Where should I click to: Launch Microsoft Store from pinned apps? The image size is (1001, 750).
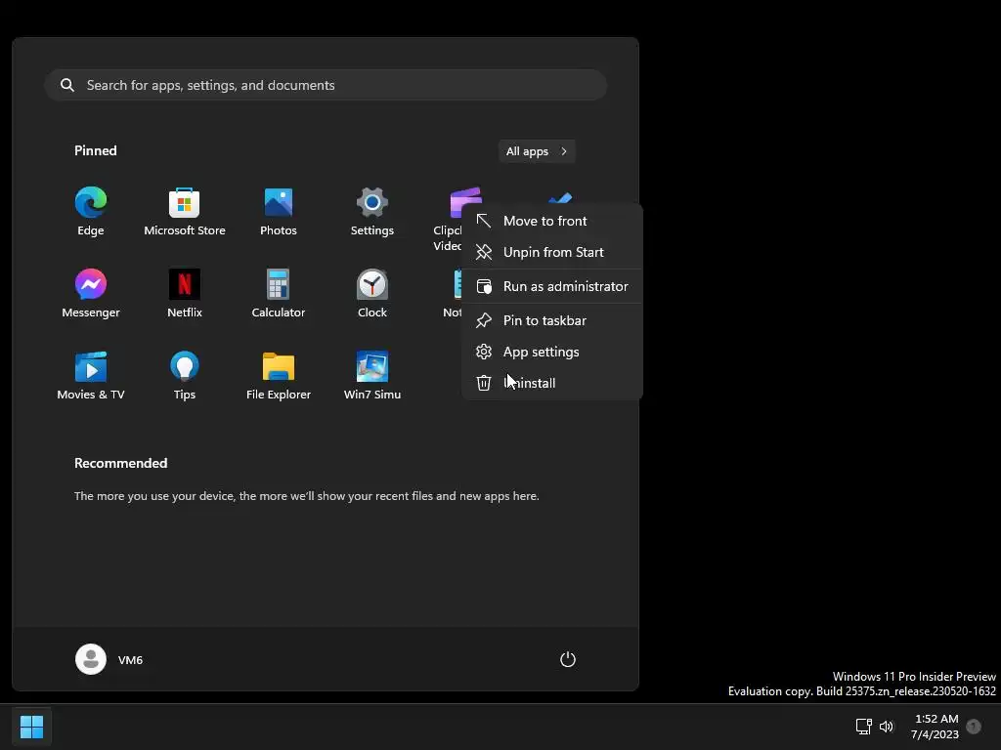pos(185,212)
